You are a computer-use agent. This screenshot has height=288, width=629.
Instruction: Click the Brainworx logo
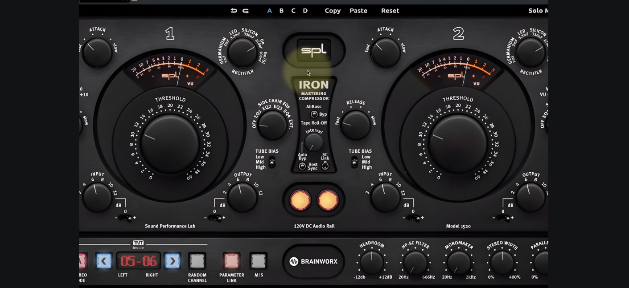click(x=314, y=261)
